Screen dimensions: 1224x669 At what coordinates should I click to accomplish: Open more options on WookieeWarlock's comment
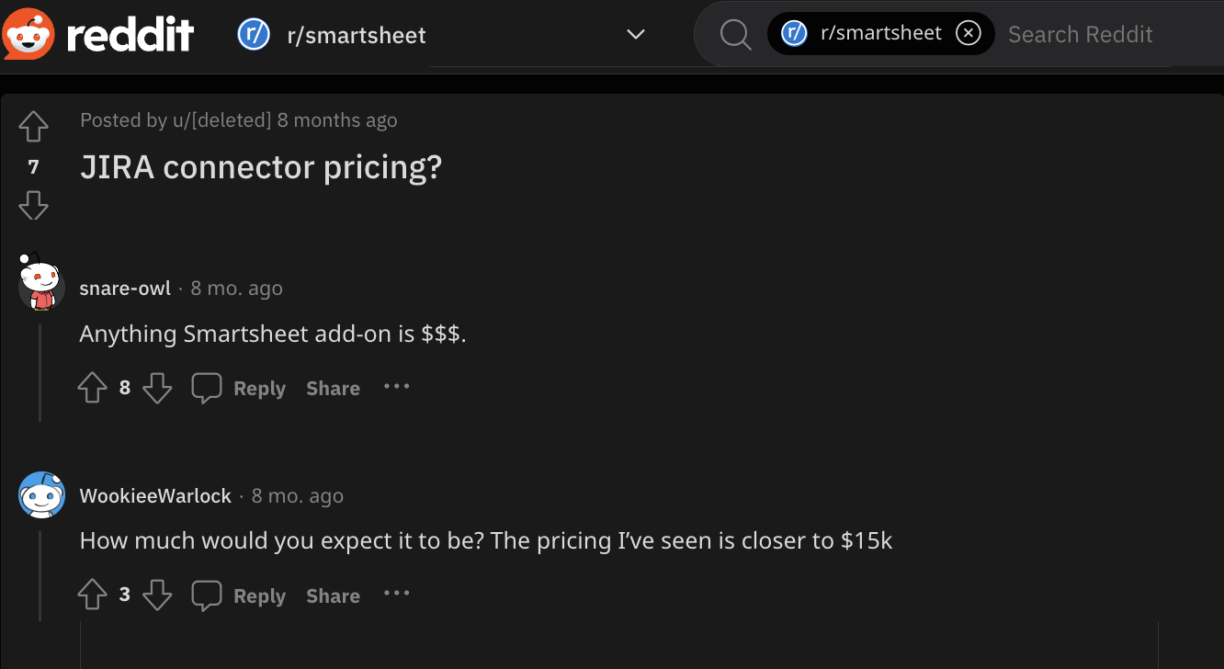point(396,594)
